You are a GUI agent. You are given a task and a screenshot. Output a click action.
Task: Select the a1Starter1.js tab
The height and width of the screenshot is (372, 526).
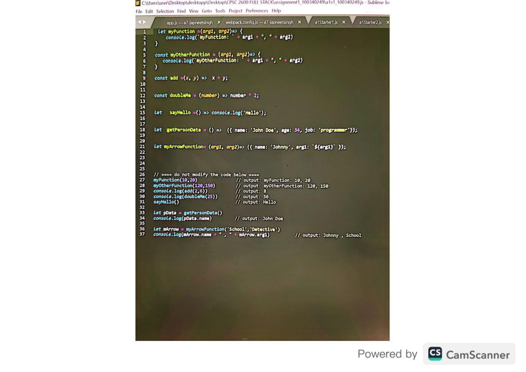[x=326, y=22]
